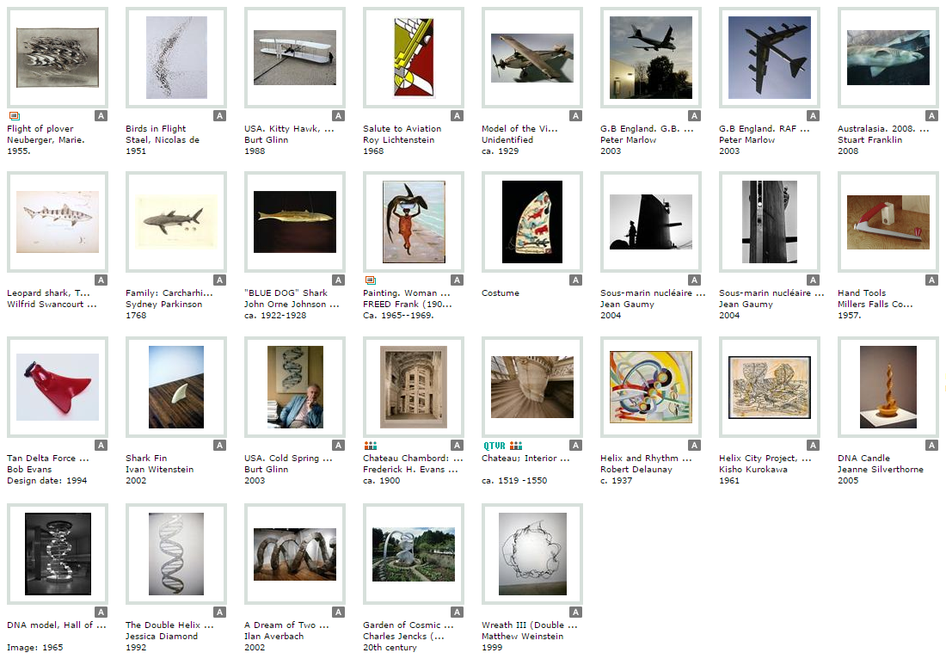Screen dimensions: 946x665
Task: Click the A badge under DNA Candle
Action: pyautogui.click(x=932, y=446)
